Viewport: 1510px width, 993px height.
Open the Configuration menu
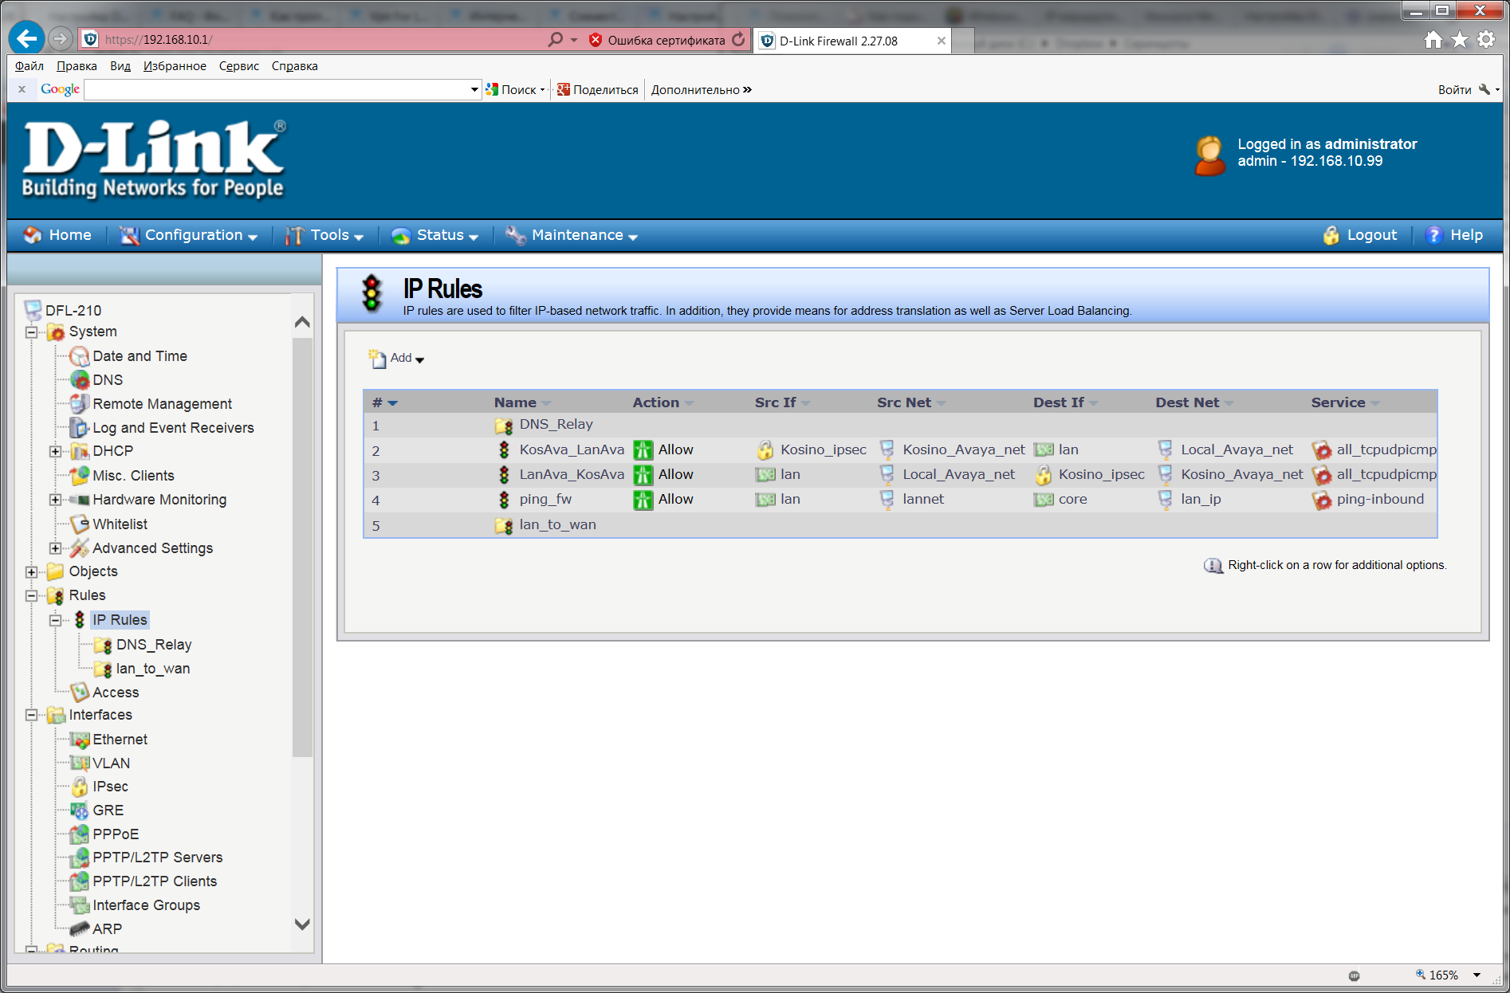click(x=189, y=235)
